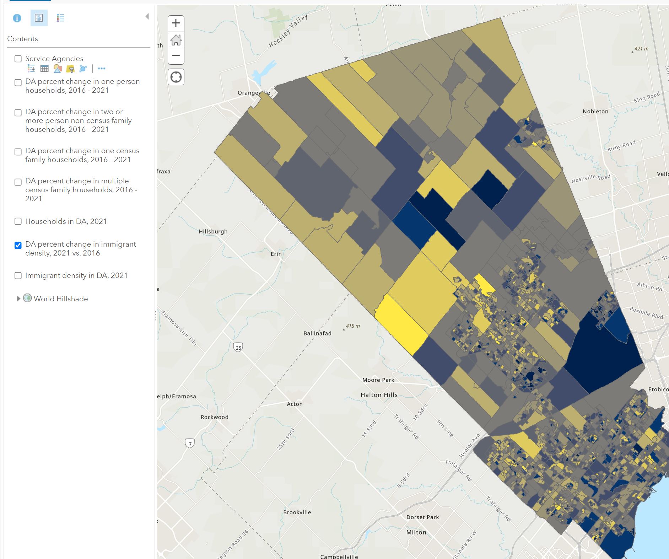
Task: Expand the World Hillshade layer
Action: click(19, 299)
